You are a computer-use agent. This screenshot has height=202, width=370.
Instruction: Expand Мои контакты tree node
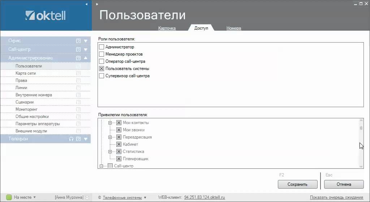(x=110, y=123)
